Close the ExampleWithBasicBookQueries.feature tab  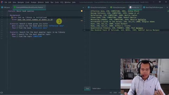[x=44, y=7]
